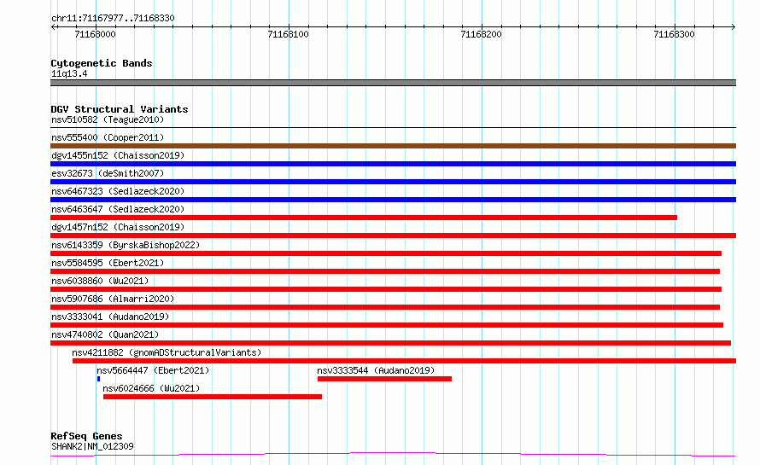
Task: Click the dgv1455n152 (Chaisson2019) label
Action: 118,155
